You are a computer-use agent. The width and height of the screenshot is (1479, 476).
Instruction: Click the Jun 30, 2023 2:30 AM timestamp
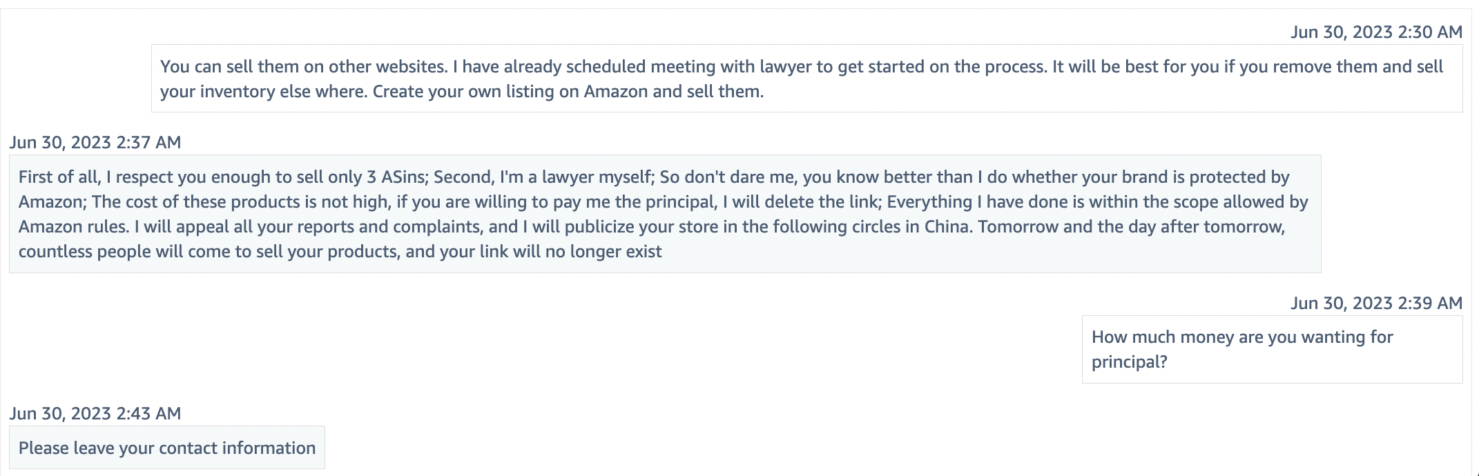[x=1376, y=32]
